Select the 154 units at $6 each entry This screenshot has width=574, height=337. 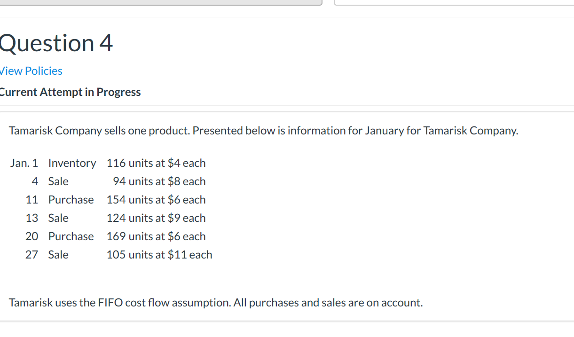[x=156, y=200]
